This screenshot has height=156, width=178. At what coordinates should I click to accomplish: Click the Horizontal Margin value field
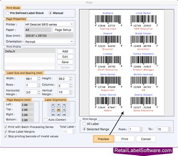[x=31, y=92]
